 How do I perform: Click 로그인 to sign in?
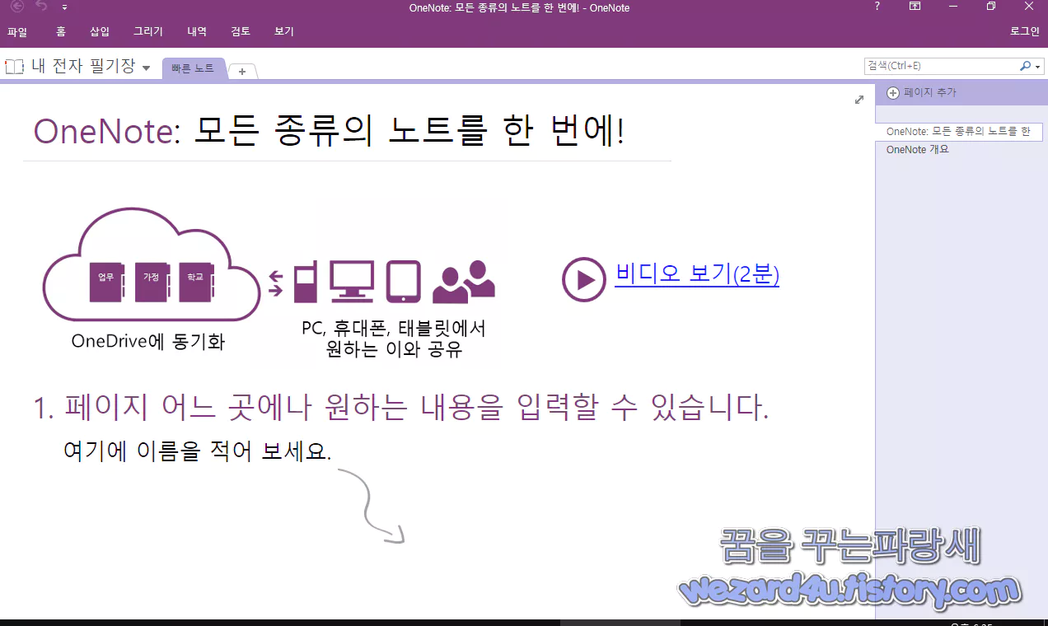point(1025,32)
